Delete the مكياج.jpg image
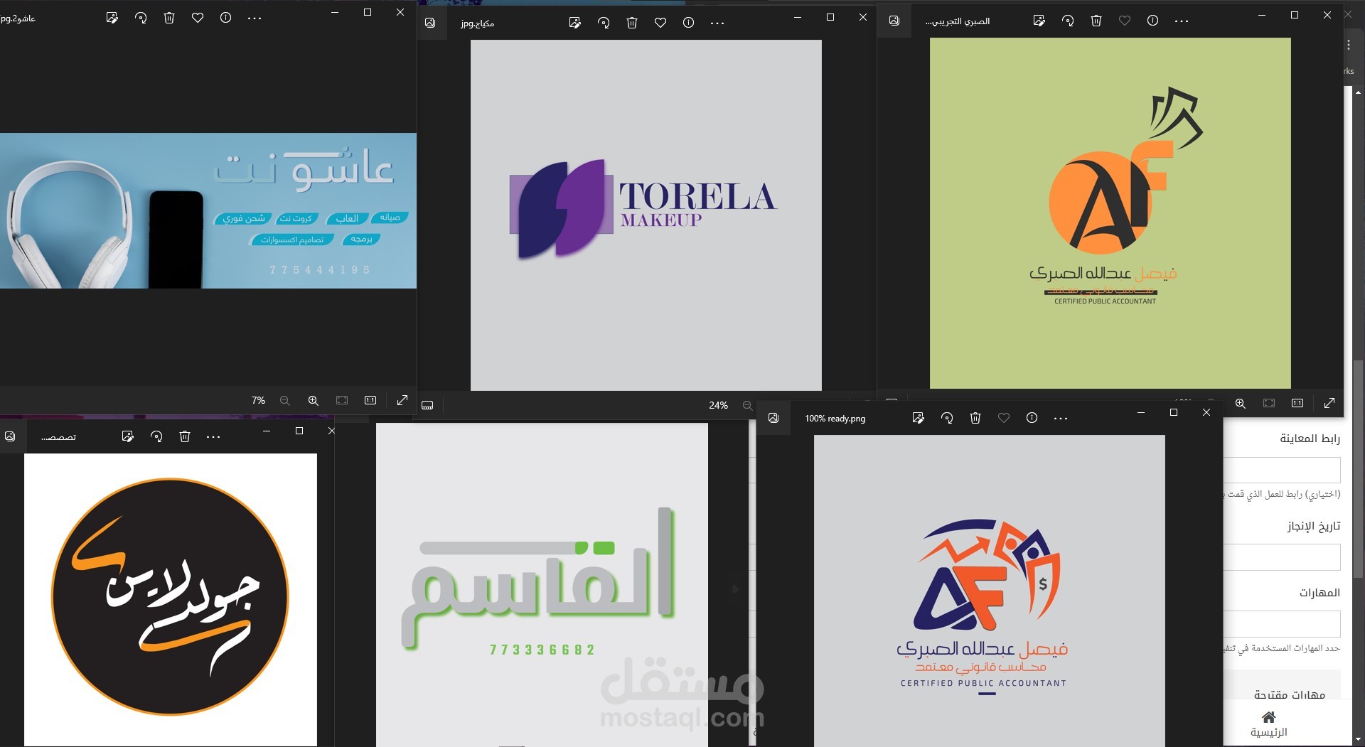1365x747 pixels. pyautogui.click(x=632, y=23)
